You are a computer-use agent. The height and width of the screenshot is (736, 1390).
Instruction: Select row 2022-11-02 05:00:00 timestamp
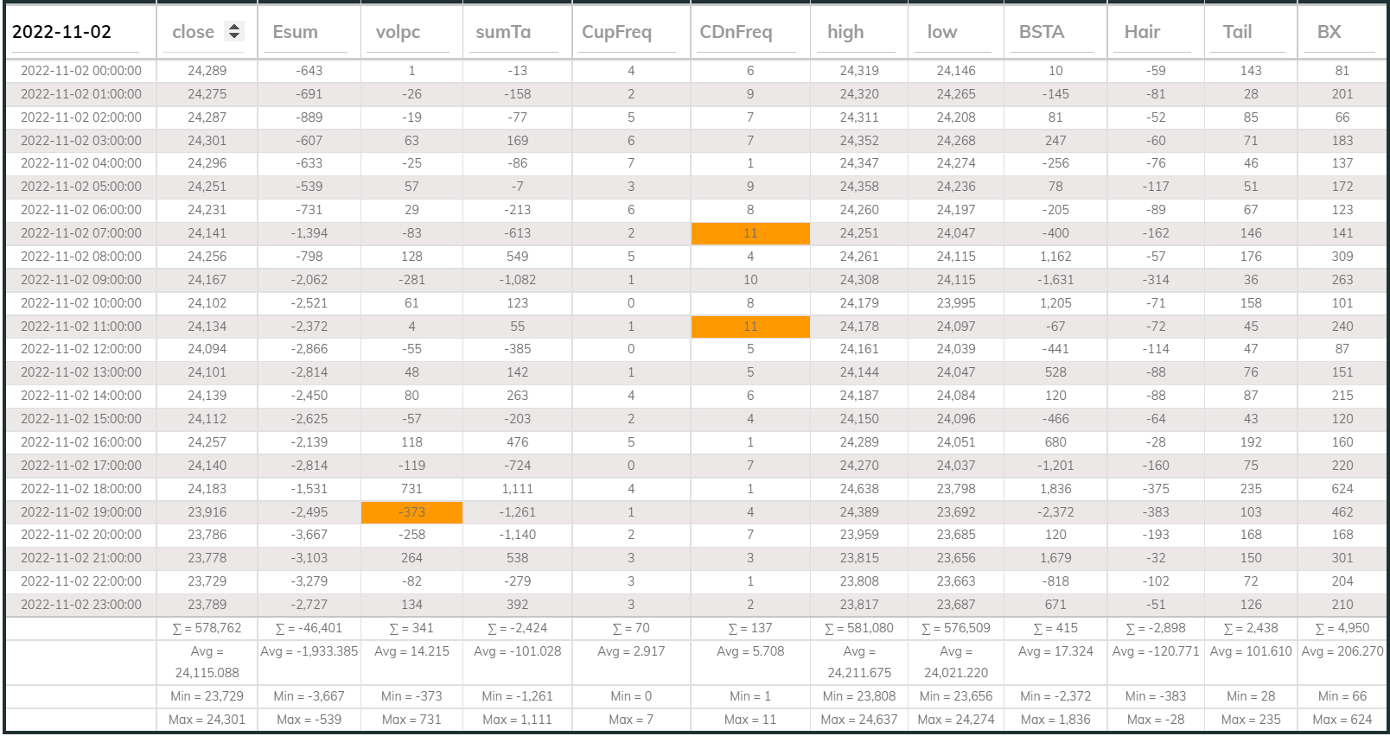(x=81, y=187)
